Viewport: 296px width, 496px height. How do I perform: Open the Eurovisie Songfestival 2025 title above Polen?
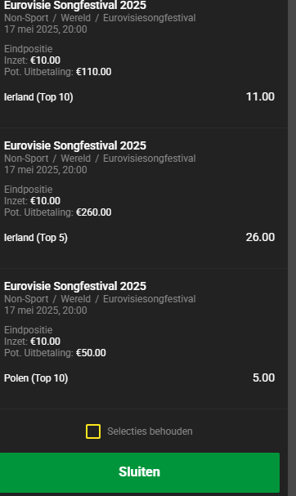75,286
